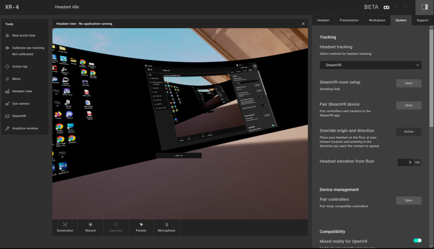
Task: Click the XR-4 device title
Action: [x=12, y=7]
